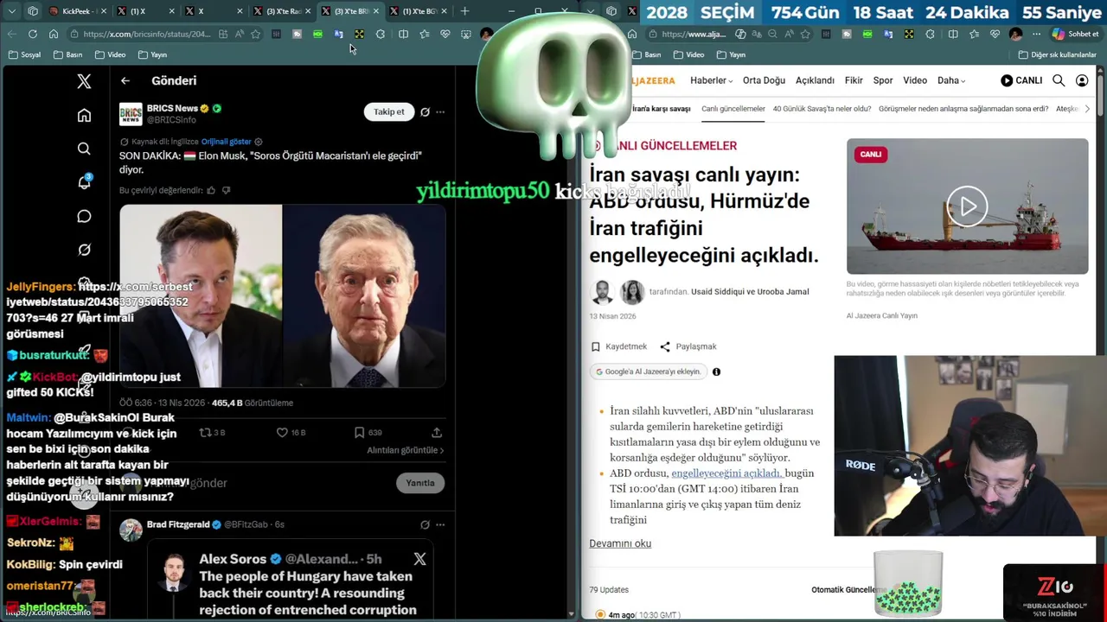Open Diğer sık kullanılanlar folder
The height and width of the screenshot is (622, 1107).
click(1058, 54)
